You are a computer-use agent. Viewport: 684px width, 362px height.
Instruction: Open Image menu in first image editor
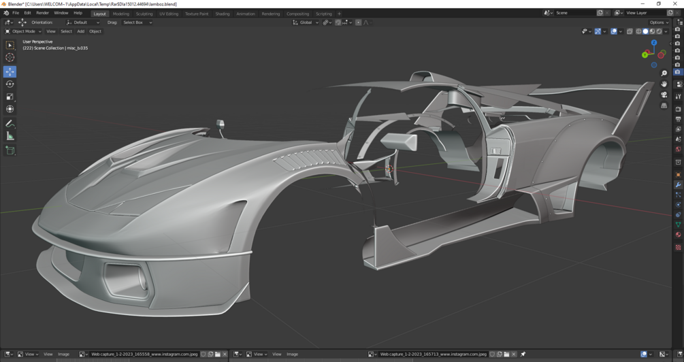(x=64, y=354)
